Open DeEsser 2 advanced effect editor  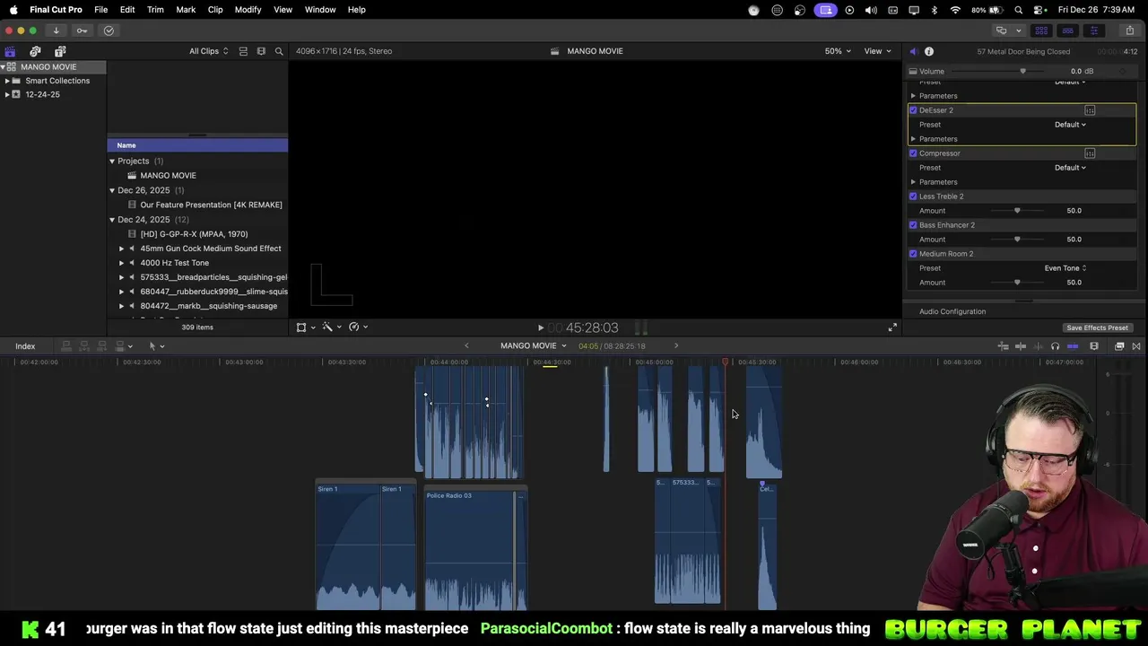[x=1090, y=110]
